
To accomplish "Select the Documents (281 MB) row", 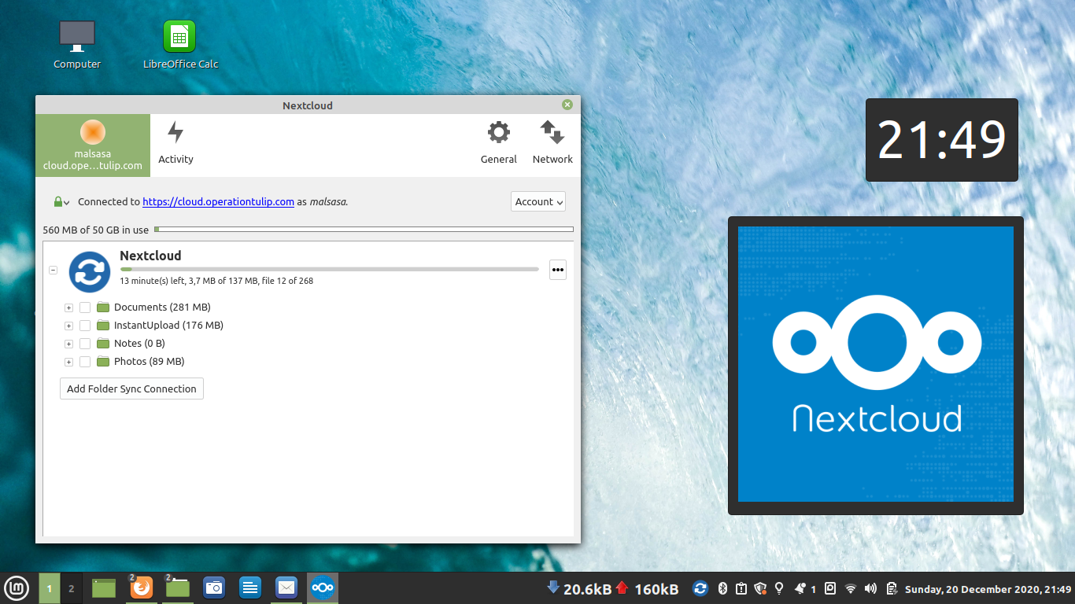I will coord(162,308).
